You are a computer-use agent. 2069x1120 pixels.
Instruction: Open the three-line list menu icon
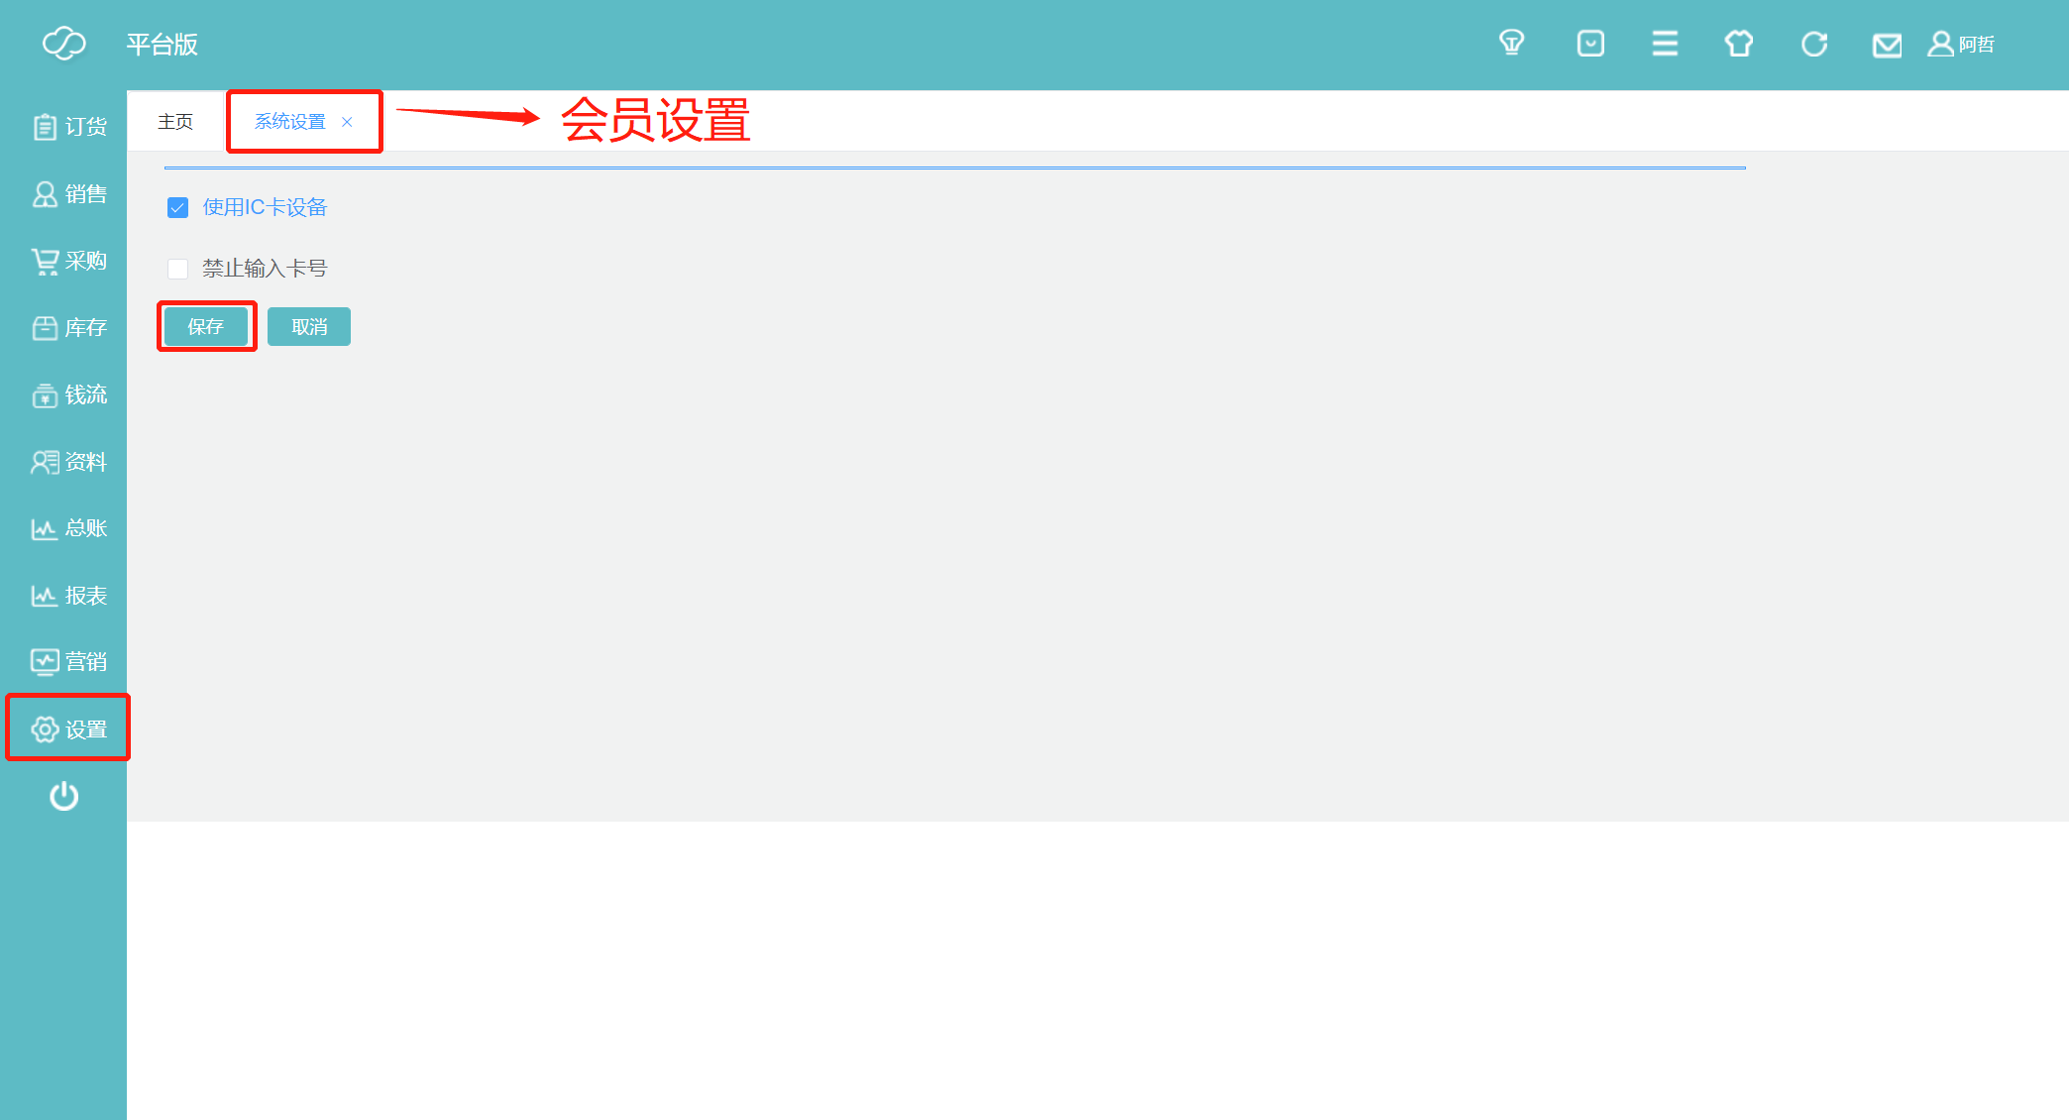[x=1665, y=44]
